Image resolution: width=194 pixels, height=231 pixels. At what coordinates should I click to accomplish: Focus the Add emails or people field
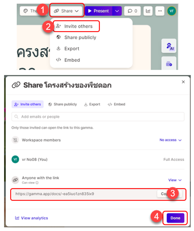[98, 117]
